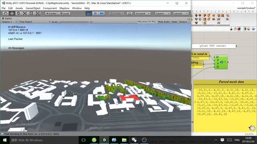Show hidden tray icons chevron
The width and height of the screenshot is (257, 144).
[x=216, y=140]
